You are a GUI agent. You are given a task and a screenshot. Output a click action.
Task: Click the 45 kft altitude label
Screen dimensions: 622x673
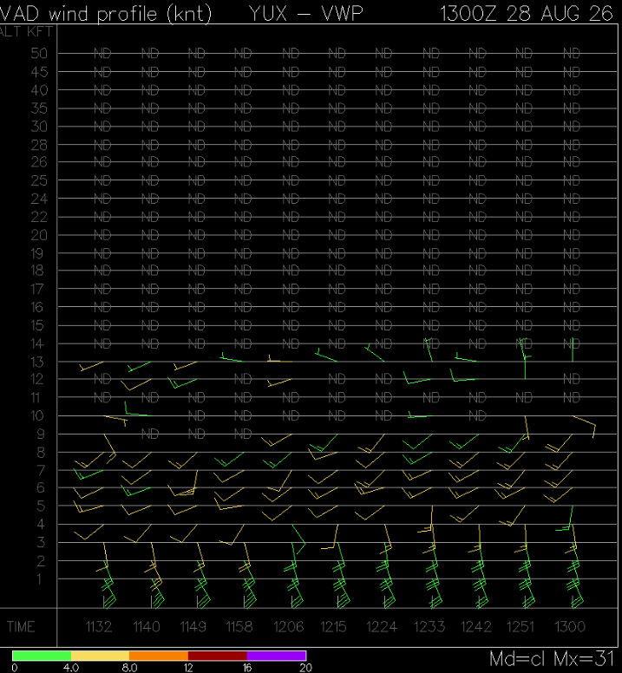click(x=39, y=72)
